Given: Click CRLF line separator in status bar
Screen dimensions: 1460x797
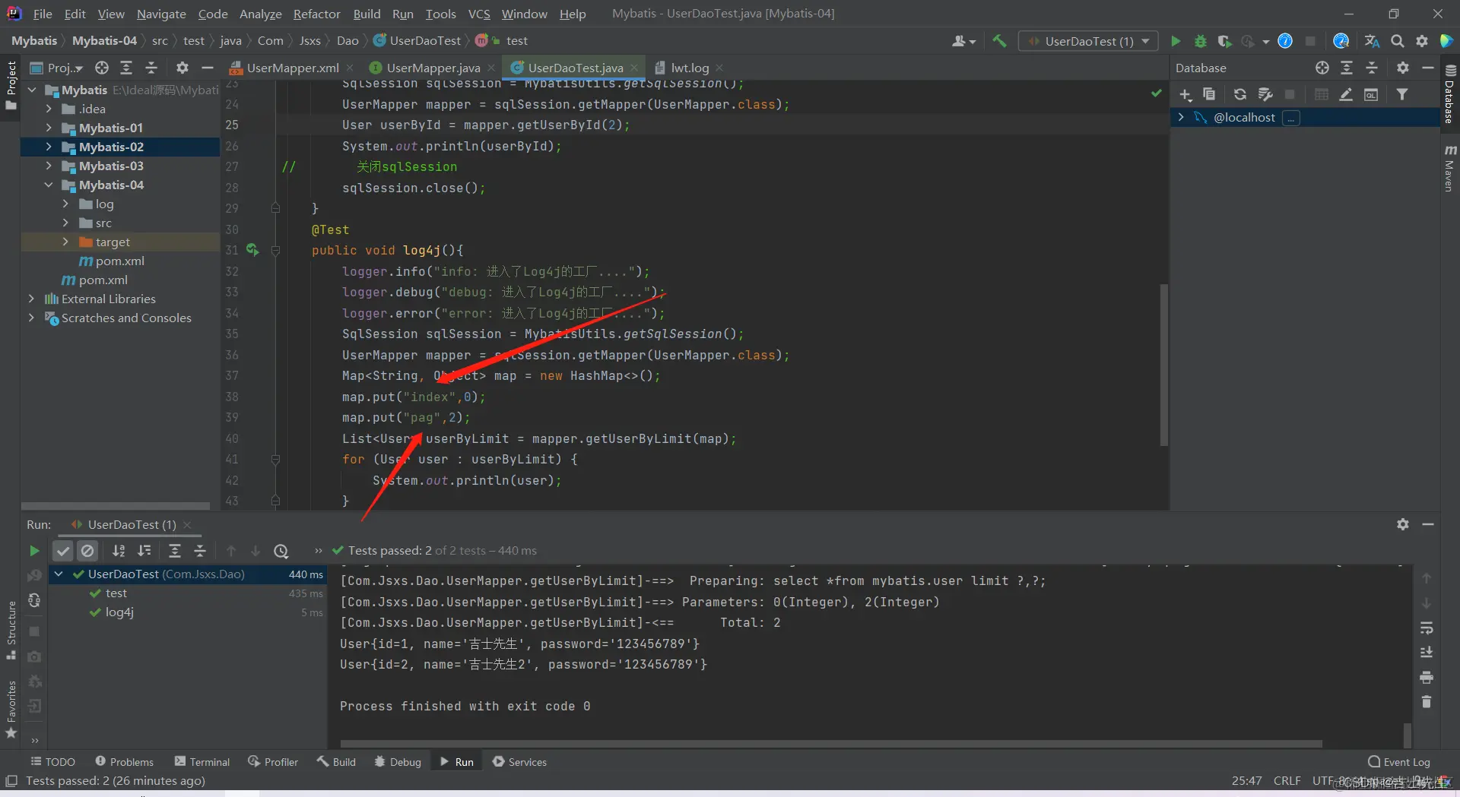Looking at the screenshot, I should point(1287,781).
